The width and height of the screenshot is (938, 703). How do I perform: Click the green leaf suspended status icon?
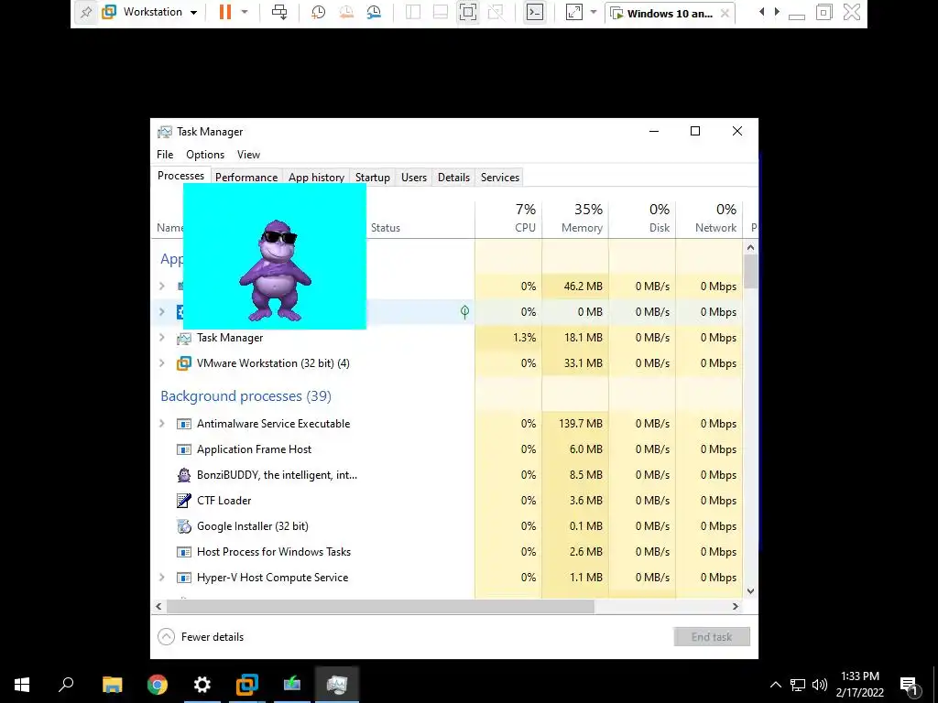tap(464, 311)
